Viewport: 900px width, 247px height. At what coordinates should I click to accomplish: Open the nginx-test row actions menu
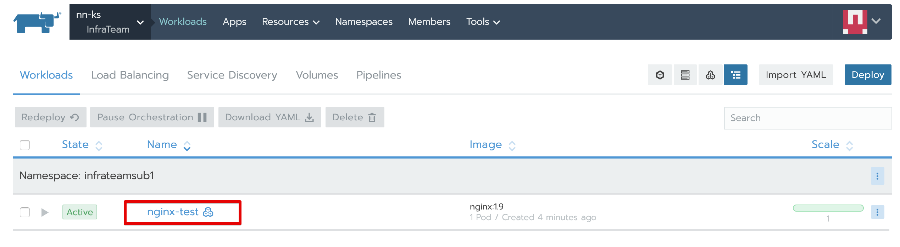point(877,212)
